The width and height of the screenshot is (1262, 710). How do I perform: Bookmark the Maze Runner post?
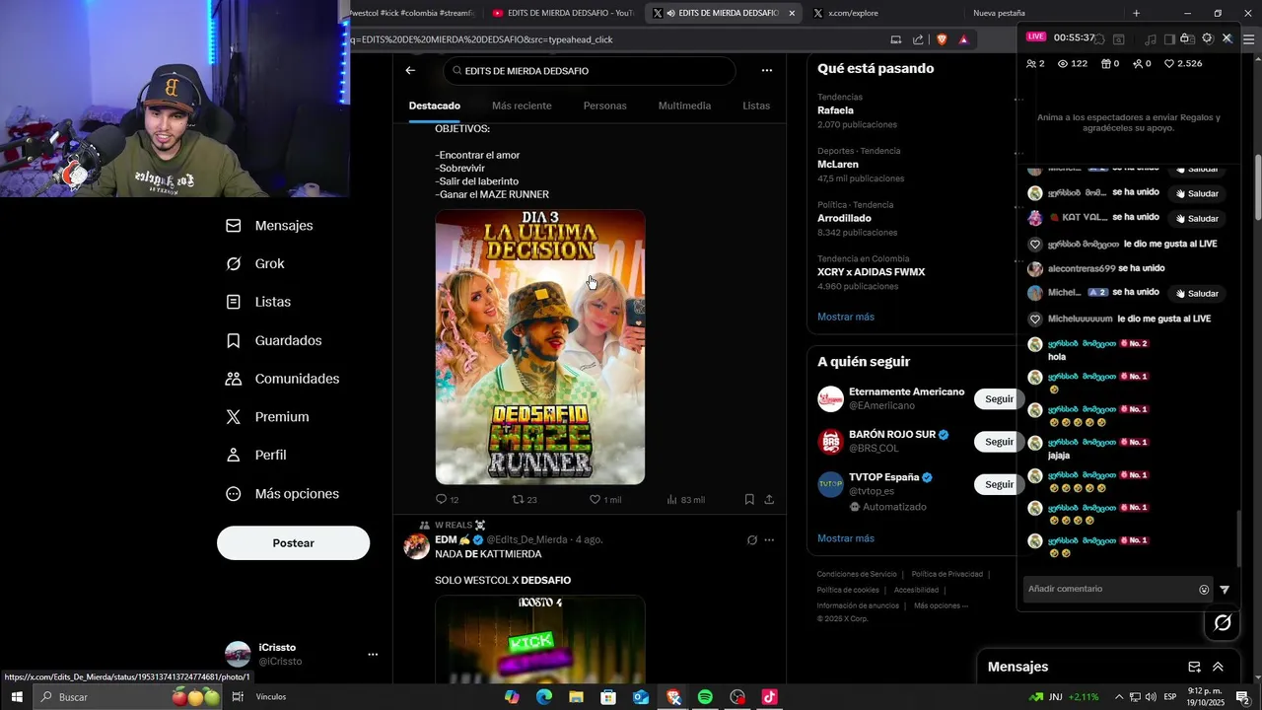(749, 499)
